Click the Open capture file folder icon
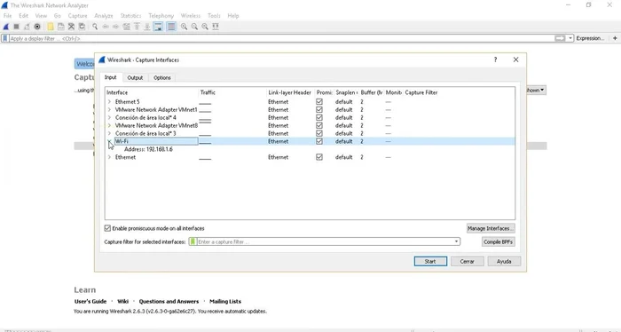Viewport: 621px width, 332px height. 51,27
